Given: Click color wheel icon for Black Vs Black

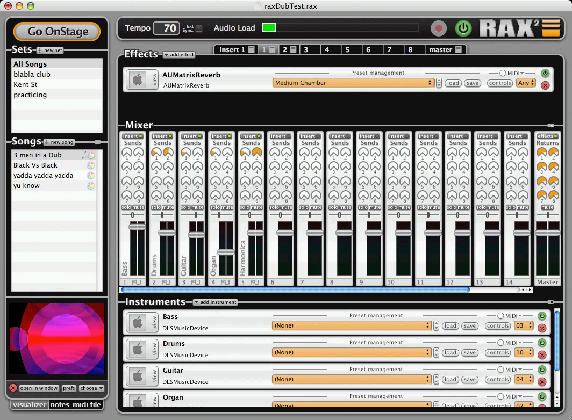Looking at the screenshot, I should click(90, 165).
